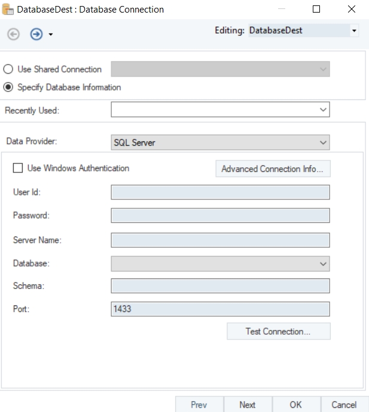
Task: Click in the User Id field
Action: point(220,192)
